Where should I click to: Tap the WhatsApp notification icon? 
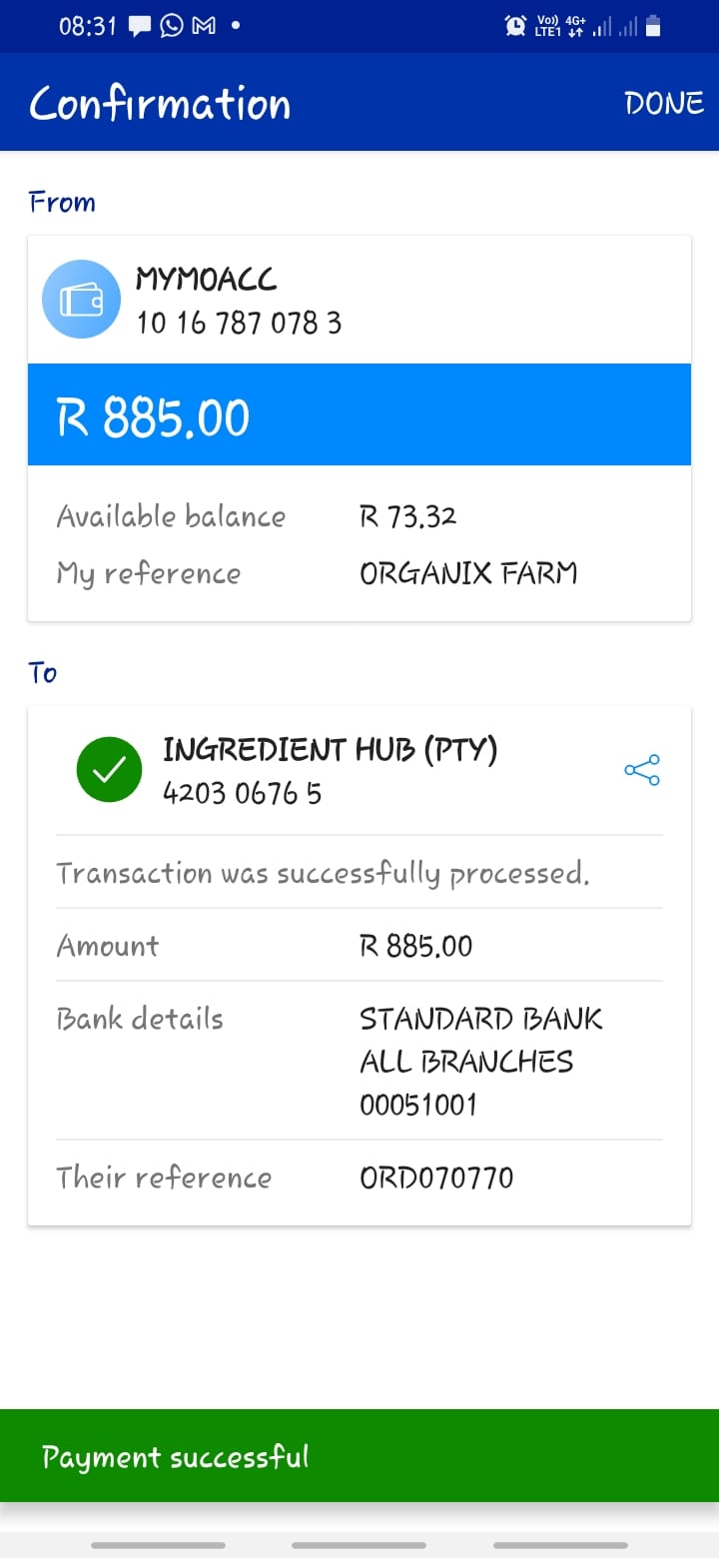pos(172,26)
